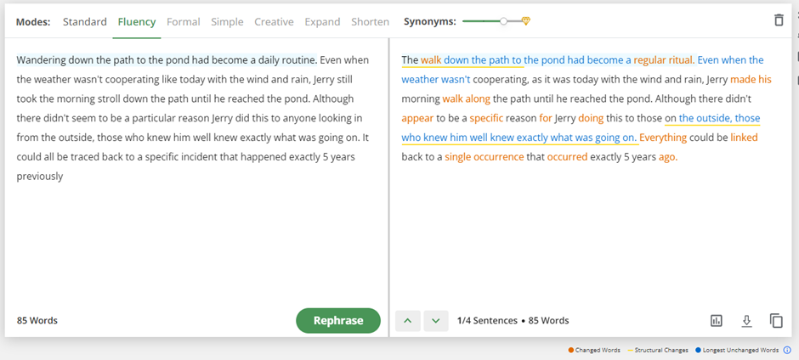Click inside the original text input area
The image size is (799, 360).
coord(195,238)
